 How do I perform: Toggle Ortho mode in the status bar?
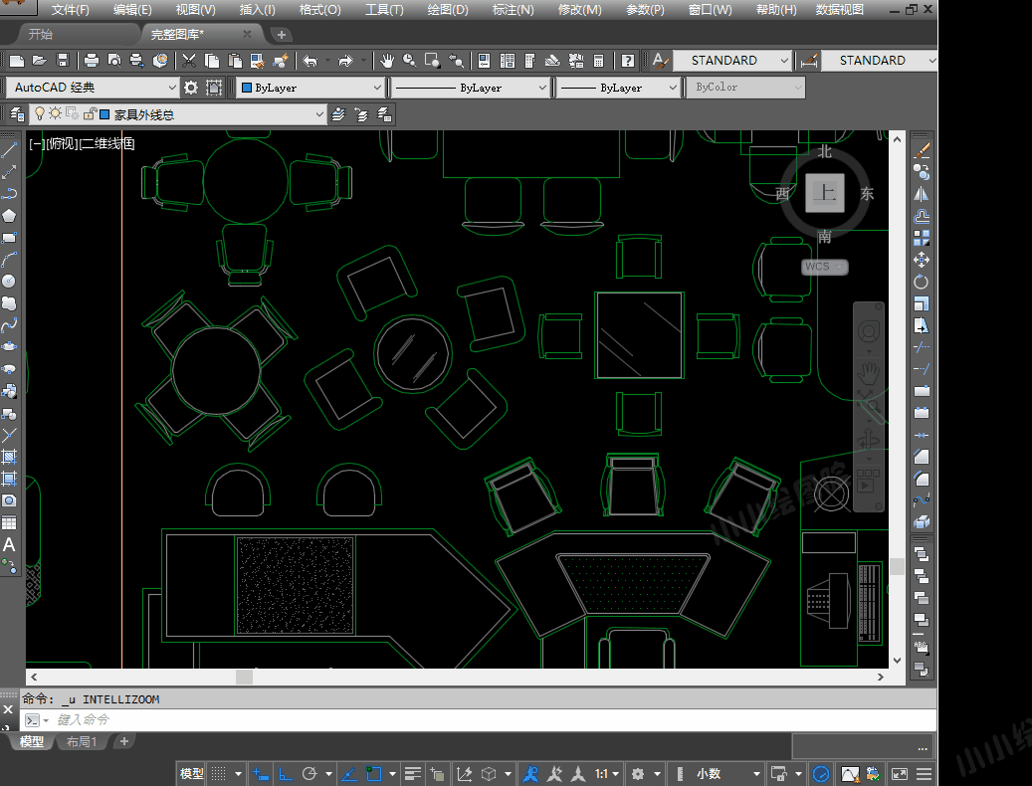[x=286, y=774]
